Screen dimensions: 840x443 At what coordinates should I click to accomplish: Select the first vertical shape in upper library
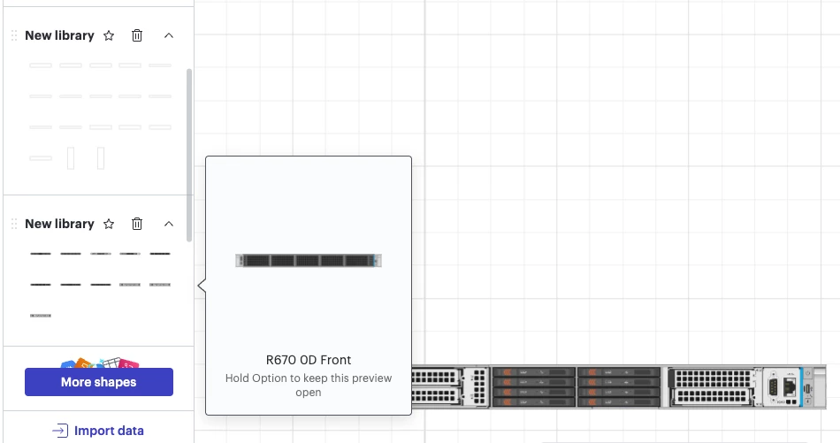(x=71, y=158)
